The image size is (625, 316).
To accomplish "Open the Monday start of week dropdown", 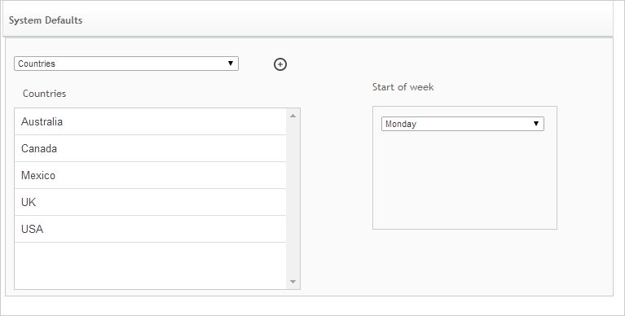I will pyautogui.click(x=462, y=124).
